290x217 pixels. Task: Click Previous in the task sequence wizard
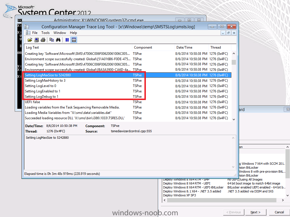pos(234,212)
